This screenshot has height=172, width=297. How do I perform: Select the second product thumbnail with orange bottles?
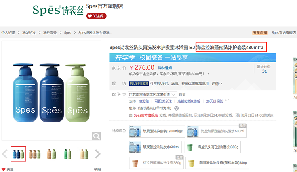tap(34, 154)
